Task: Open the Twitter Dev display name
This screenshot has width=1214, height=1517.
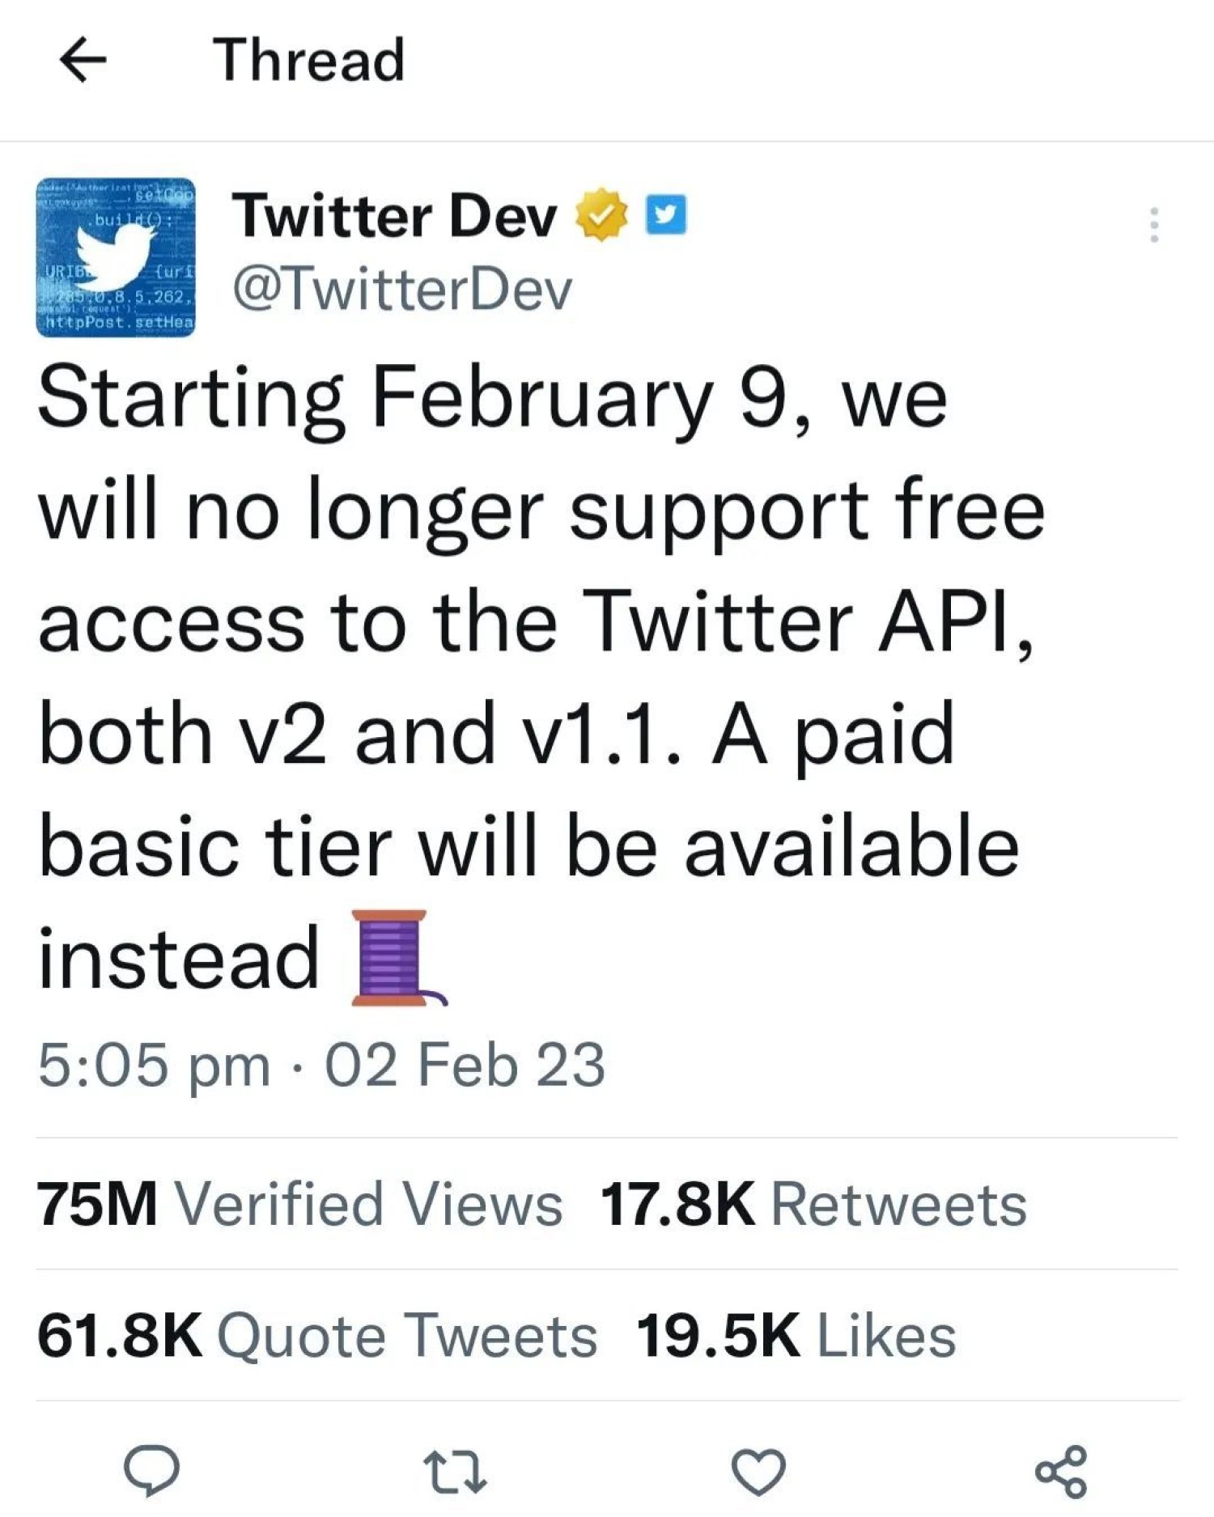Action: pos(395,217)
